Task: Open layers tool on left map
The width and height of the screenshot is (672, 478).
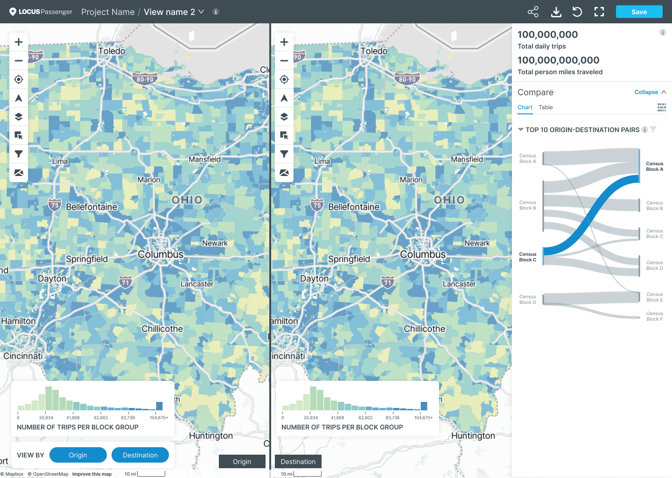Action: [x=19, y=117]
